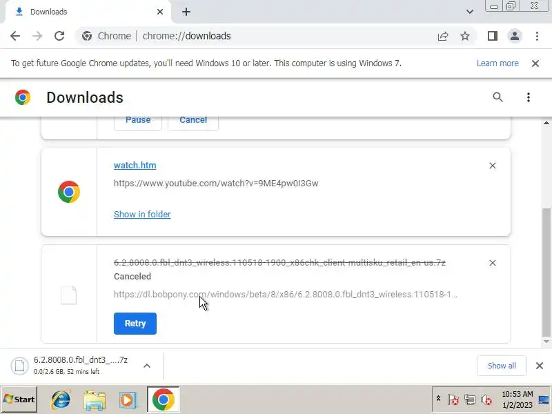
Task: Click the bobpony download URL text
Action: (286, 295)
